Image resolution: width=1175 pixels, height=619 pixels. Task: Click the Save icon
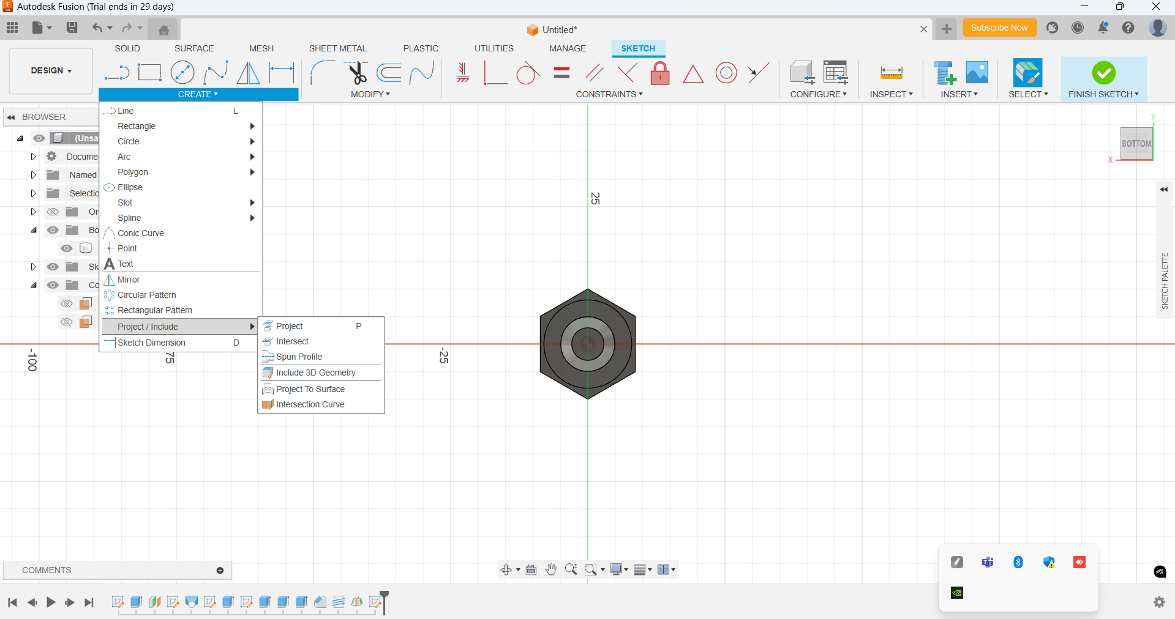[x=72, y=28]
